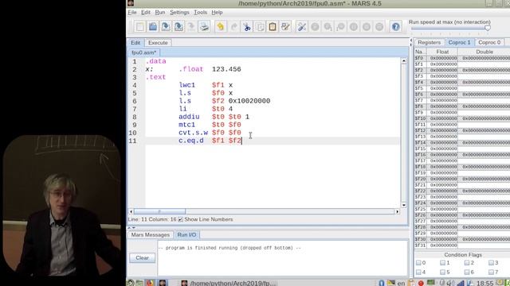This screenshot has height=286, width=510.
Task: Click the Reset toolbar icon
Action: click(x=379, y=26)
